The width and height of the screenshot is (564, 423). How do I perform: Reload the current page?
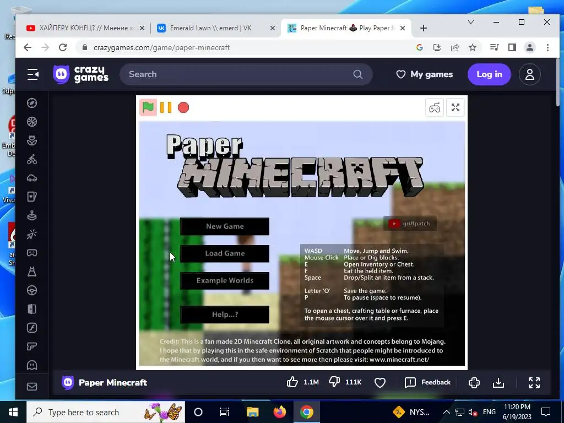point(63,47)
